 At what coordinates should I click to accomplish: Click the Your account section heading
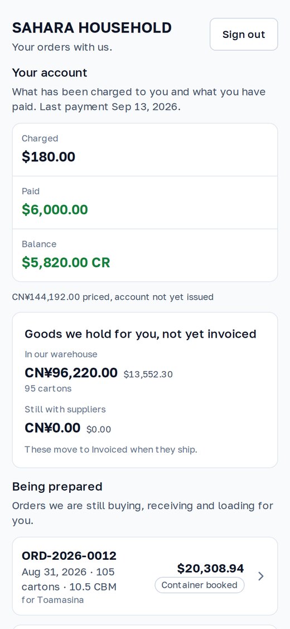click(49, 73)
